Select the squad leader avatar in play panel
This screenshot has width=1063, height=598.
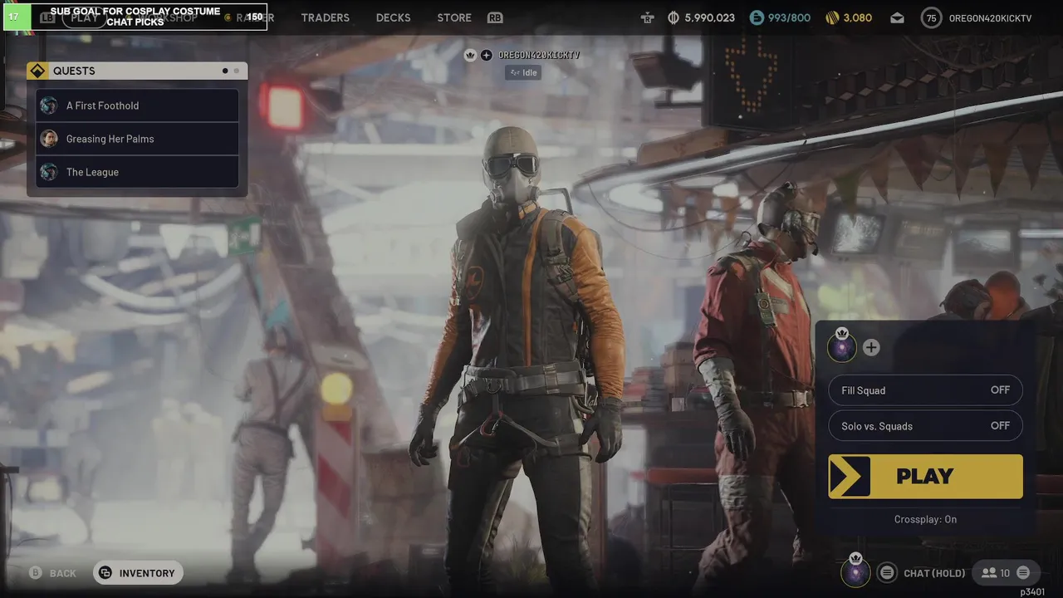pos(842,346)
